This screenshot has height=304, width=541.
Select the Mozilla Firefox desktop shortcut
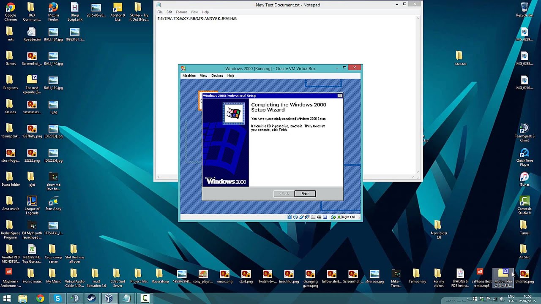[x=53, y=12]
